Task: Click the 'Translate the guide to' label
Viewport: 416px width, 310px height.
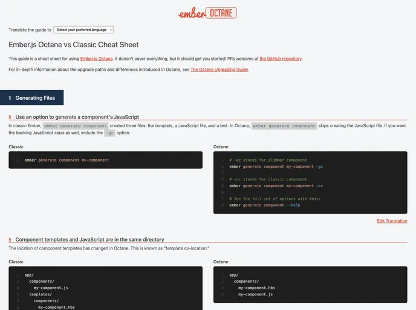Action: pos(30,30)
